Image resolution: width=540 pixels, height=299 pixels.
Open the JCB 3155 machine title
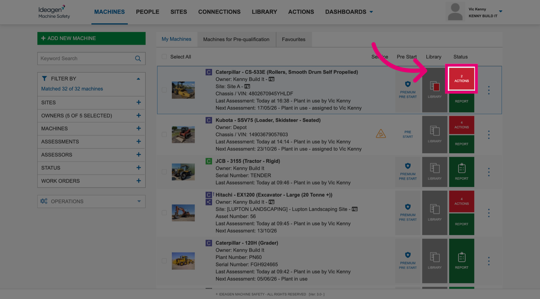pyautogui.click(x=248, y=161)
